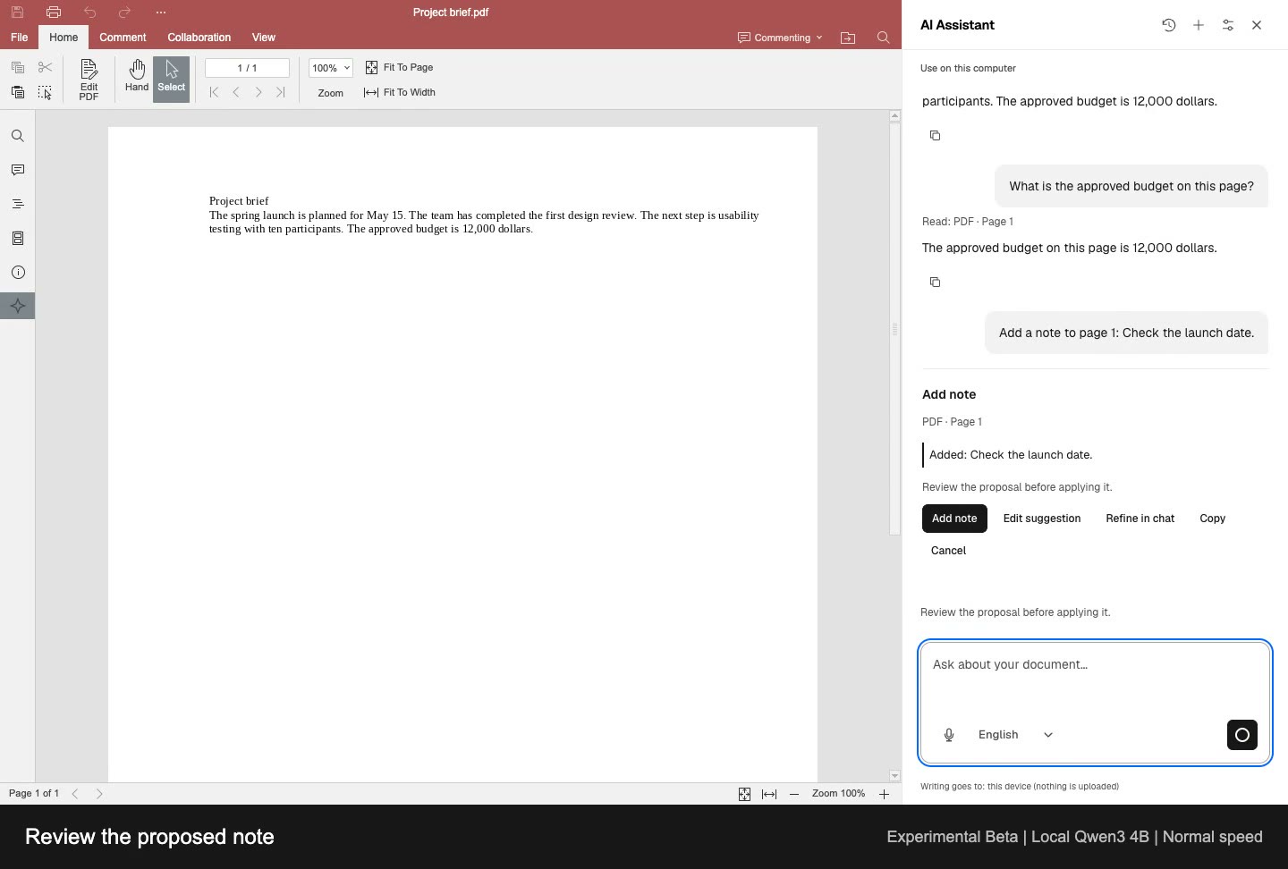Switch to the View tab
This screenshot has height=869, width=1288.
(x=264, y=38)
